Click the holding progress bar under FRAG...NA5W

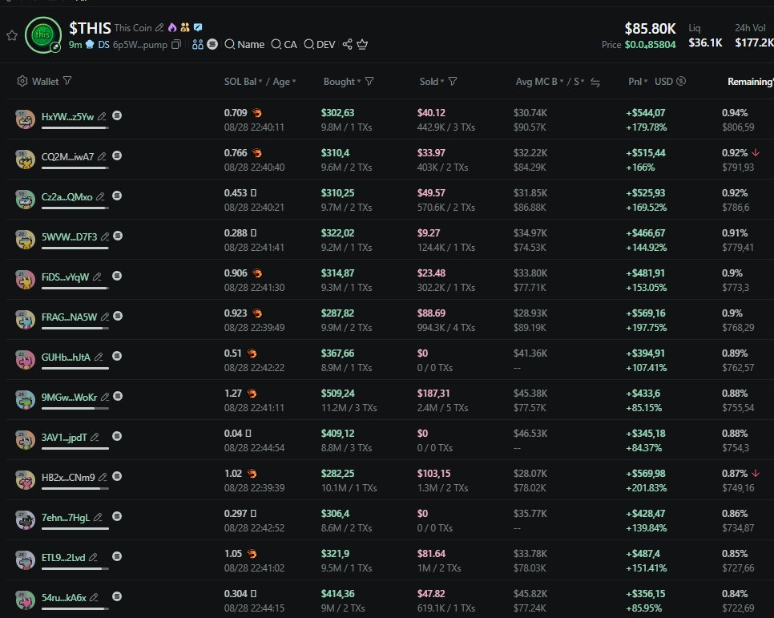tap(75, 329)
